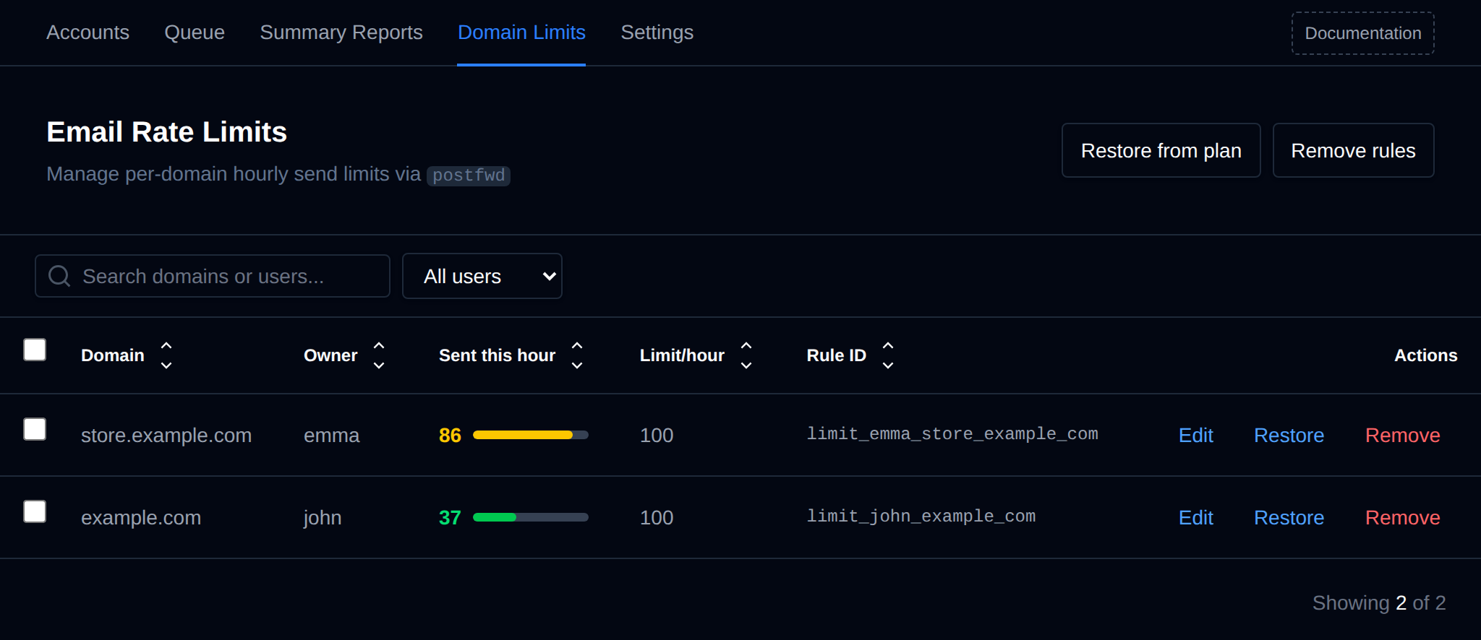
Task: Click the Sent this hour header
Action: [x=497, y=355]
